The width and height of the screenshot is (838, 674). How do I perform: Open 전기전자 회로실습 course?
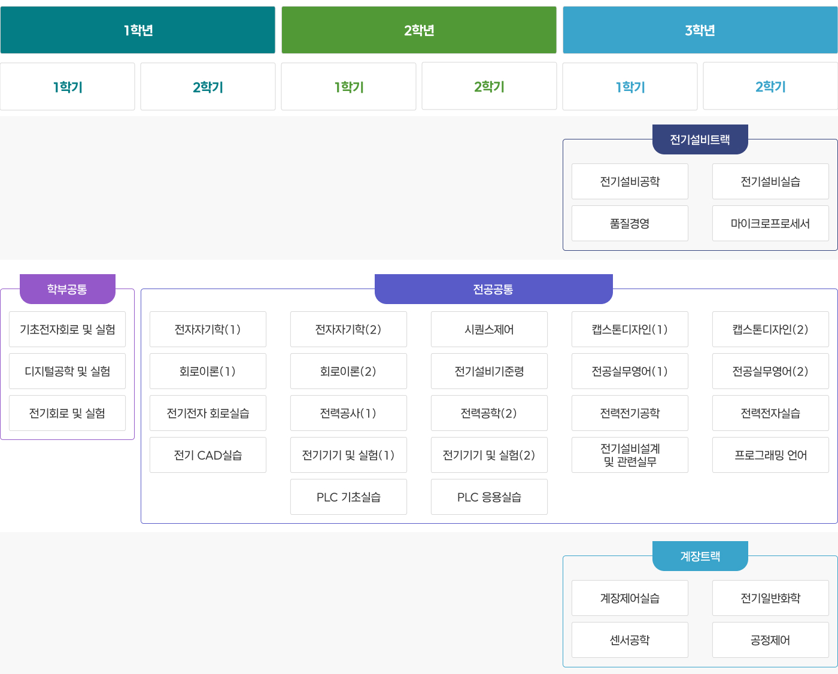pos(208,413)
